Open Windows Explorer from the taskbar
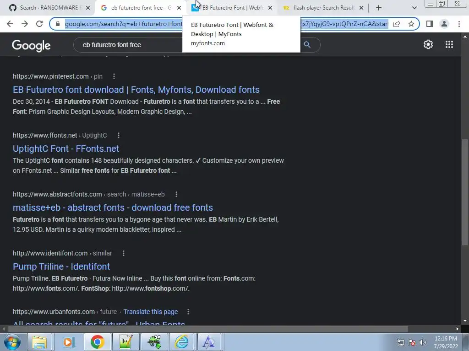Screen dimensions: 469x351 click(x=40, y=342)
